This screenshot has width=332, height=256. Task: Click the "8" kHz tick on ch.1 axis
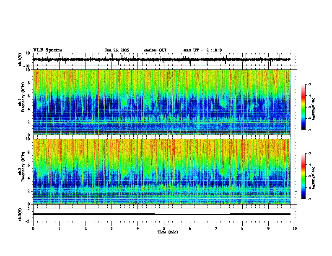[29, 83]
